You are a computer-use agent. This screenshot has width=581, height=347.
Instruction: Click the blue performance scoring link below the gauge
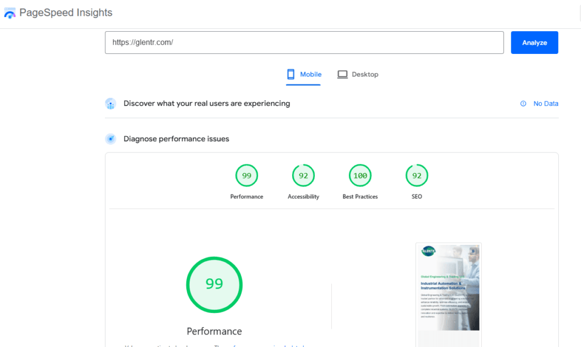point(267,345)
